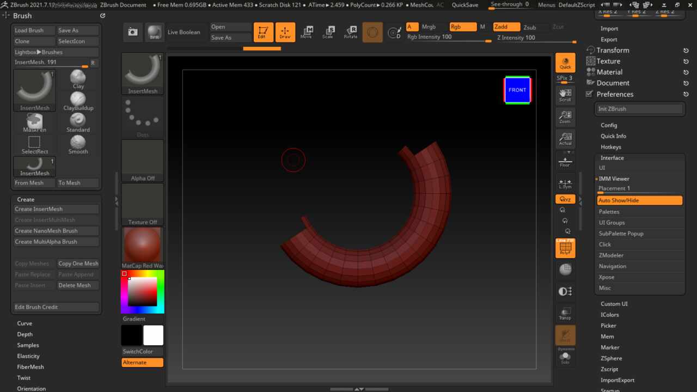Activate the Move tool icon
The width and height of the screenshot is (697, 392).
pyautogui.click(x=307, y=32)
